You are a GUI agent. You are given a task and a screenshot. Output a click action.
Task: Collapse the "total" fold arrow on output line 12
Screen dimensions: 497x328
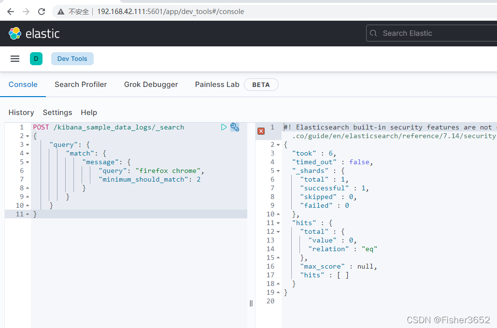(278, 232)
